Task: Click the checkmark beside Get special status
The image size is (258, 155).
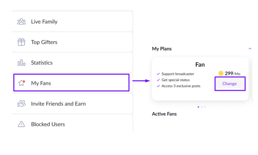Action: [158, 80]
